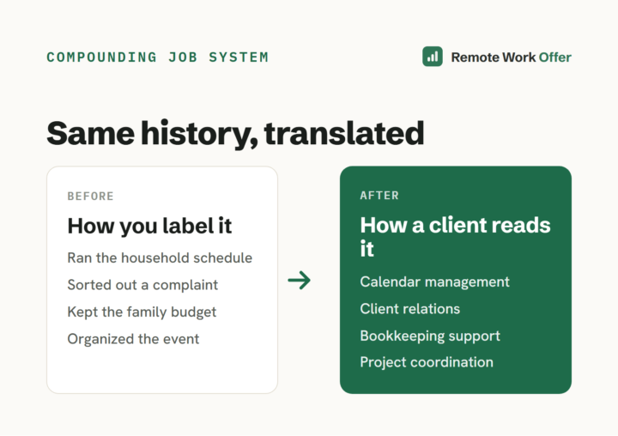Select the BEFORE label in white card
Image resolution: width=618 pixels, height=436 pixels.
91,196
